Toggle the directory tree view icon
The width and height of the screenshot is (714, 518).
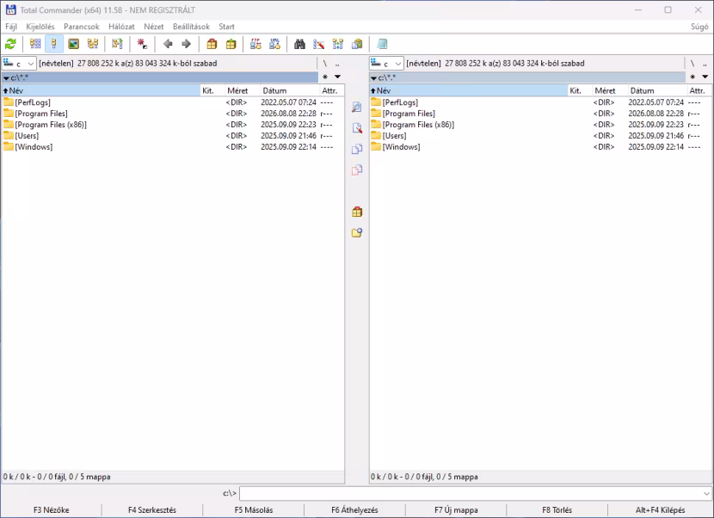coord(93,44)
